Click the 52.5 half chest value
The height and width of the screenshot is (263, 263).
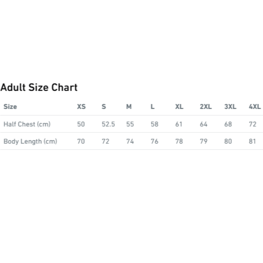(108, 124)
